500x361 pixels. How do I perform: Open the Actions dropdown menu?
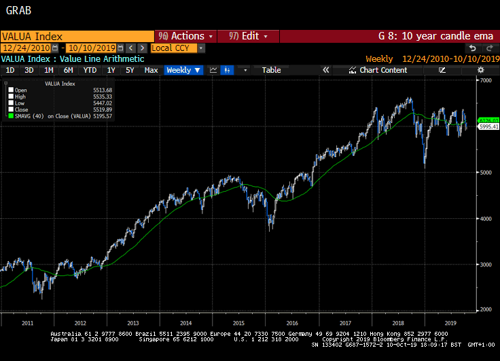[185, 37]
